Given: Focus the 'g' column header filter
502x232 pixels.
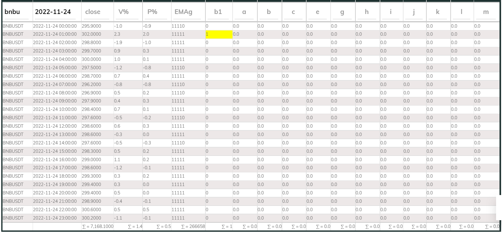Looking at the screenshot, I should click(342, 12).
